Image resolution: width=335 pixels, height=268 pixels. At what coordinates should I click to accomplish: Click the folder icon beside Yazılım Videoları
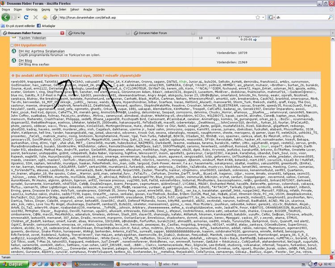(x=14, y=38)
